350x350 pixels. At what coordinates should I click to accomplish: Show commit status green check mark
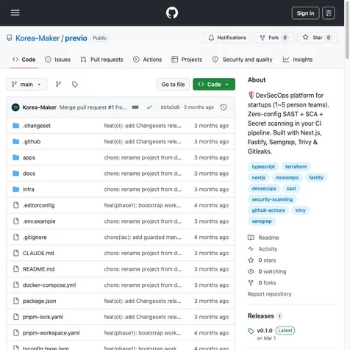[149, 107]
